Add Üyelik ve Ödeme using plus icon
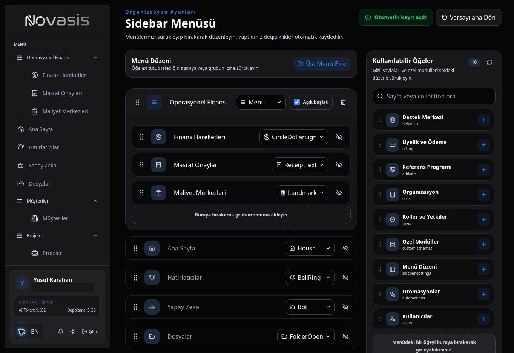Viewport: 514px width, 353px height. [x=483, y=145]
